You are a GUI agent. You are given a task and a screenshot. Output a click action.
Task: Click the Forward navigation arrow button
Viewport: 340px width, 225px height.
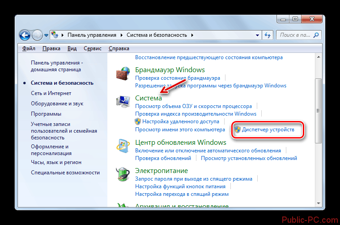pos(37,35)
